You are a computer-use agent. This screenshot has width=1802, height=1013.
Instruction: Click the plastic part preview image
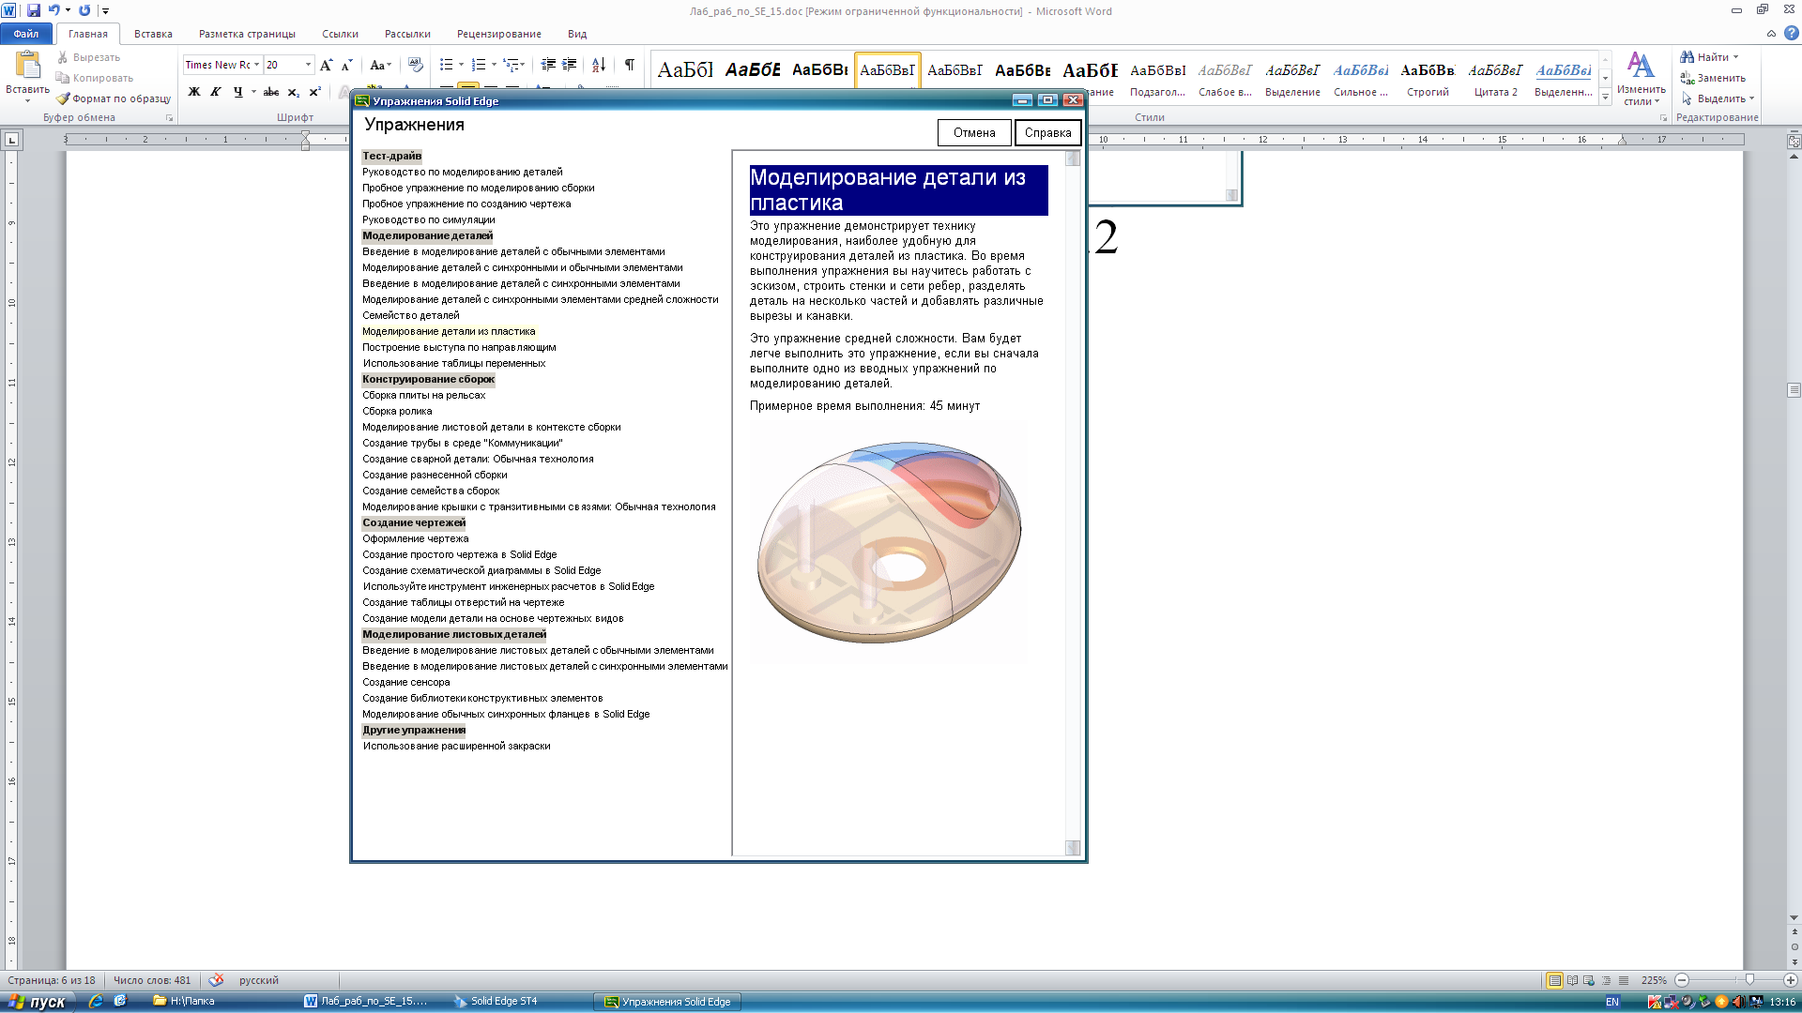tap(888, 541)
